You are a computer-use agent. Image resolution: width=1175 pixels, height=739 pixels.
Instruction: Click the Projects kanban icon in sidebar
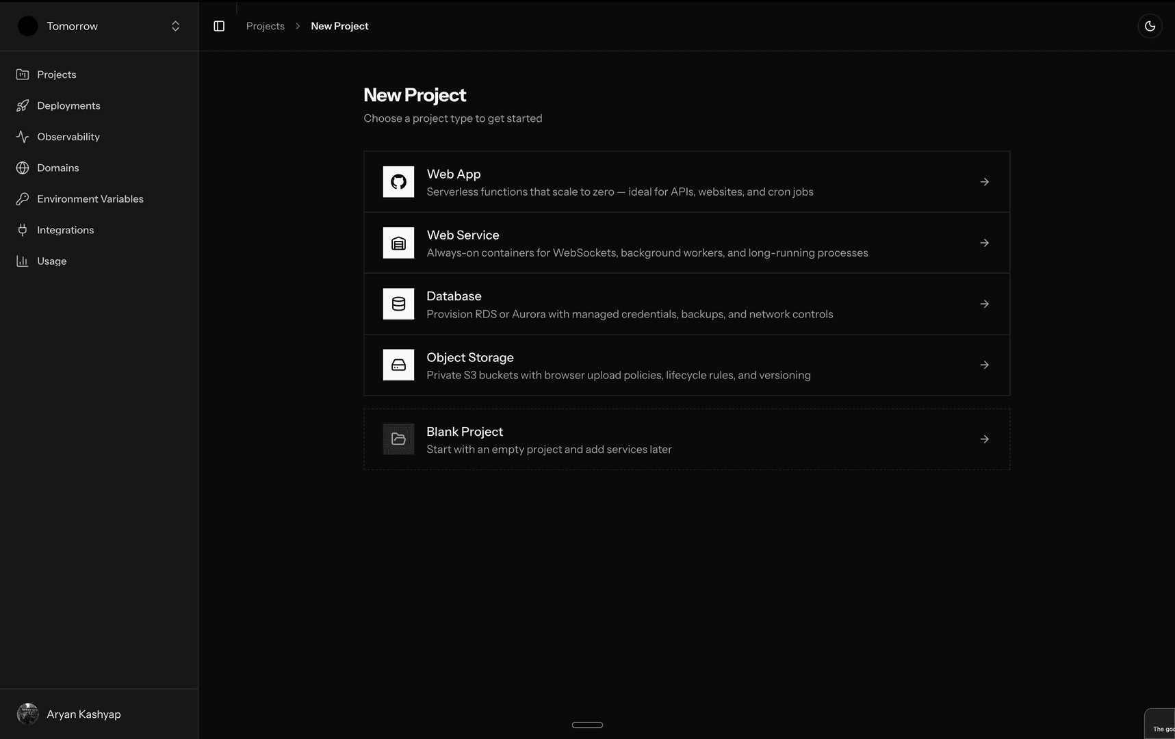click(x=23, y=75)
